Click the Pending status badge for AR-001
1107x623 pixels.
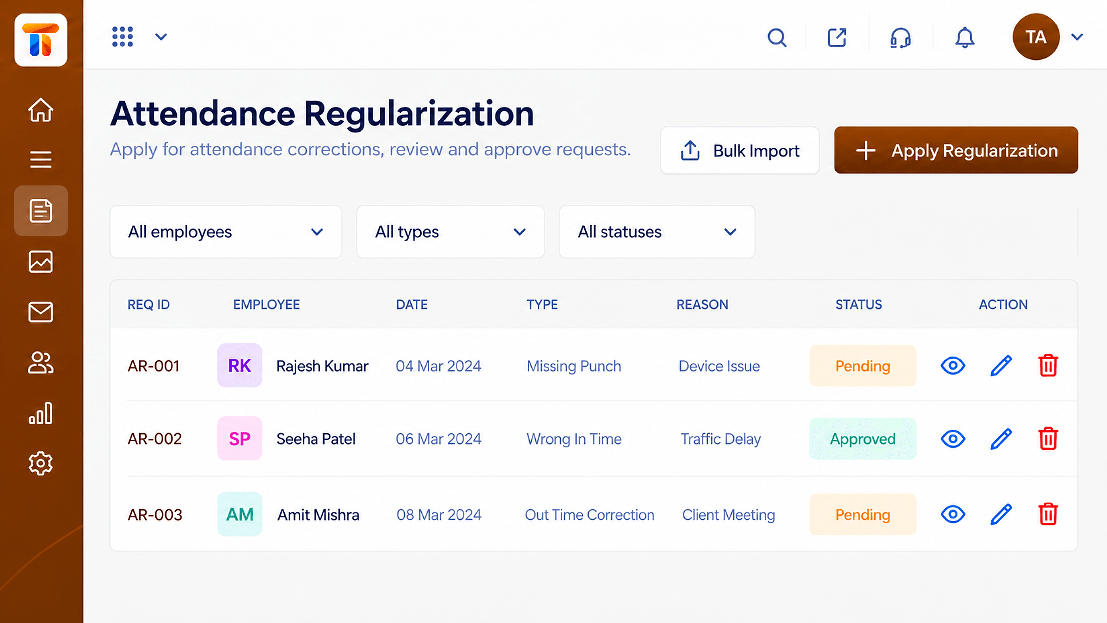(x=862, y=366)
